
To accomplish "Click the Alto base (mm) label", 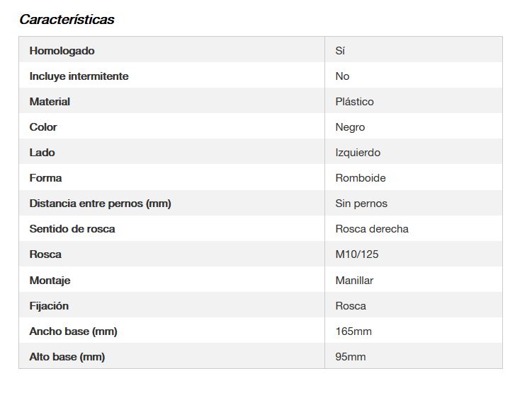I will pos(67,357).
